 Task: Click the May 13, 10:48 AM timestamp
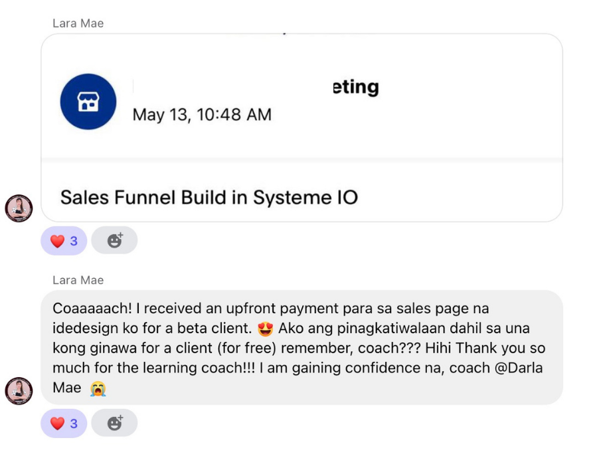(202, 114)
